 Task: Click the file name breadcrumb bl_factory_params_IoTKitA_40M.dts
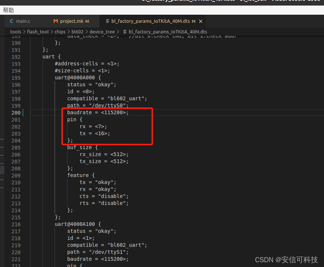tap(168, 32)
